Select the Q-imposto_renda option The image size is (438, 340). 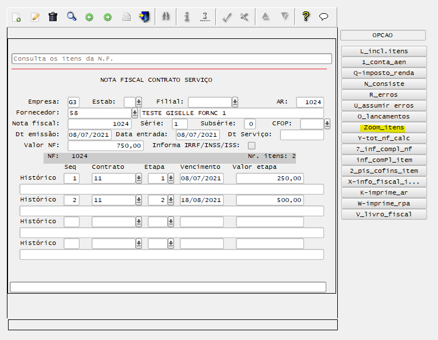[x=384, y=73]
